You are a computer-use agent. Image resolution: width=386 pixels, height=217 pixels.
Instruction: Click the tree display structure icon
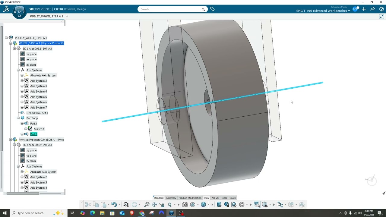coord(280,205)
